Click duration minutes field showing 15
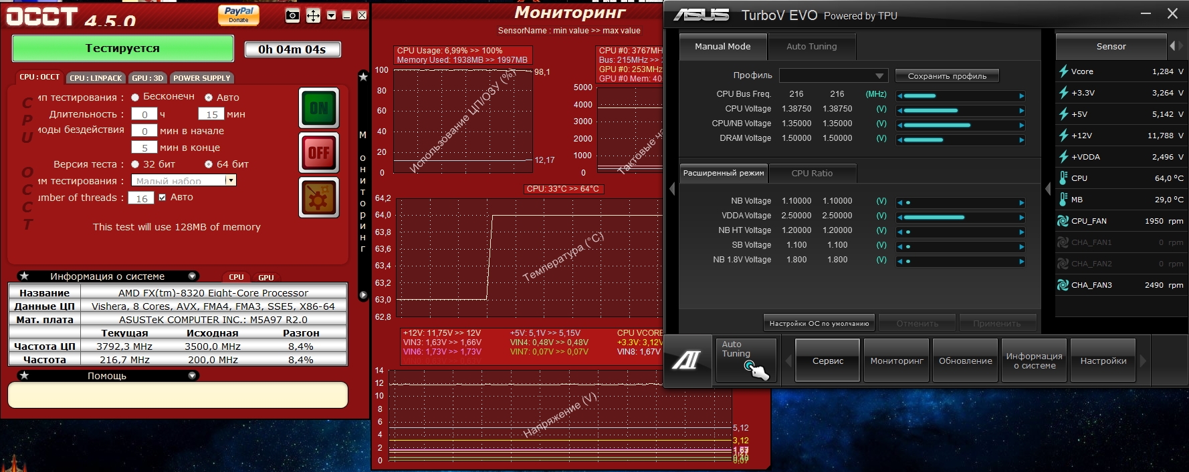The width and height of the screenshot is (1189, 472). (211, 114)
